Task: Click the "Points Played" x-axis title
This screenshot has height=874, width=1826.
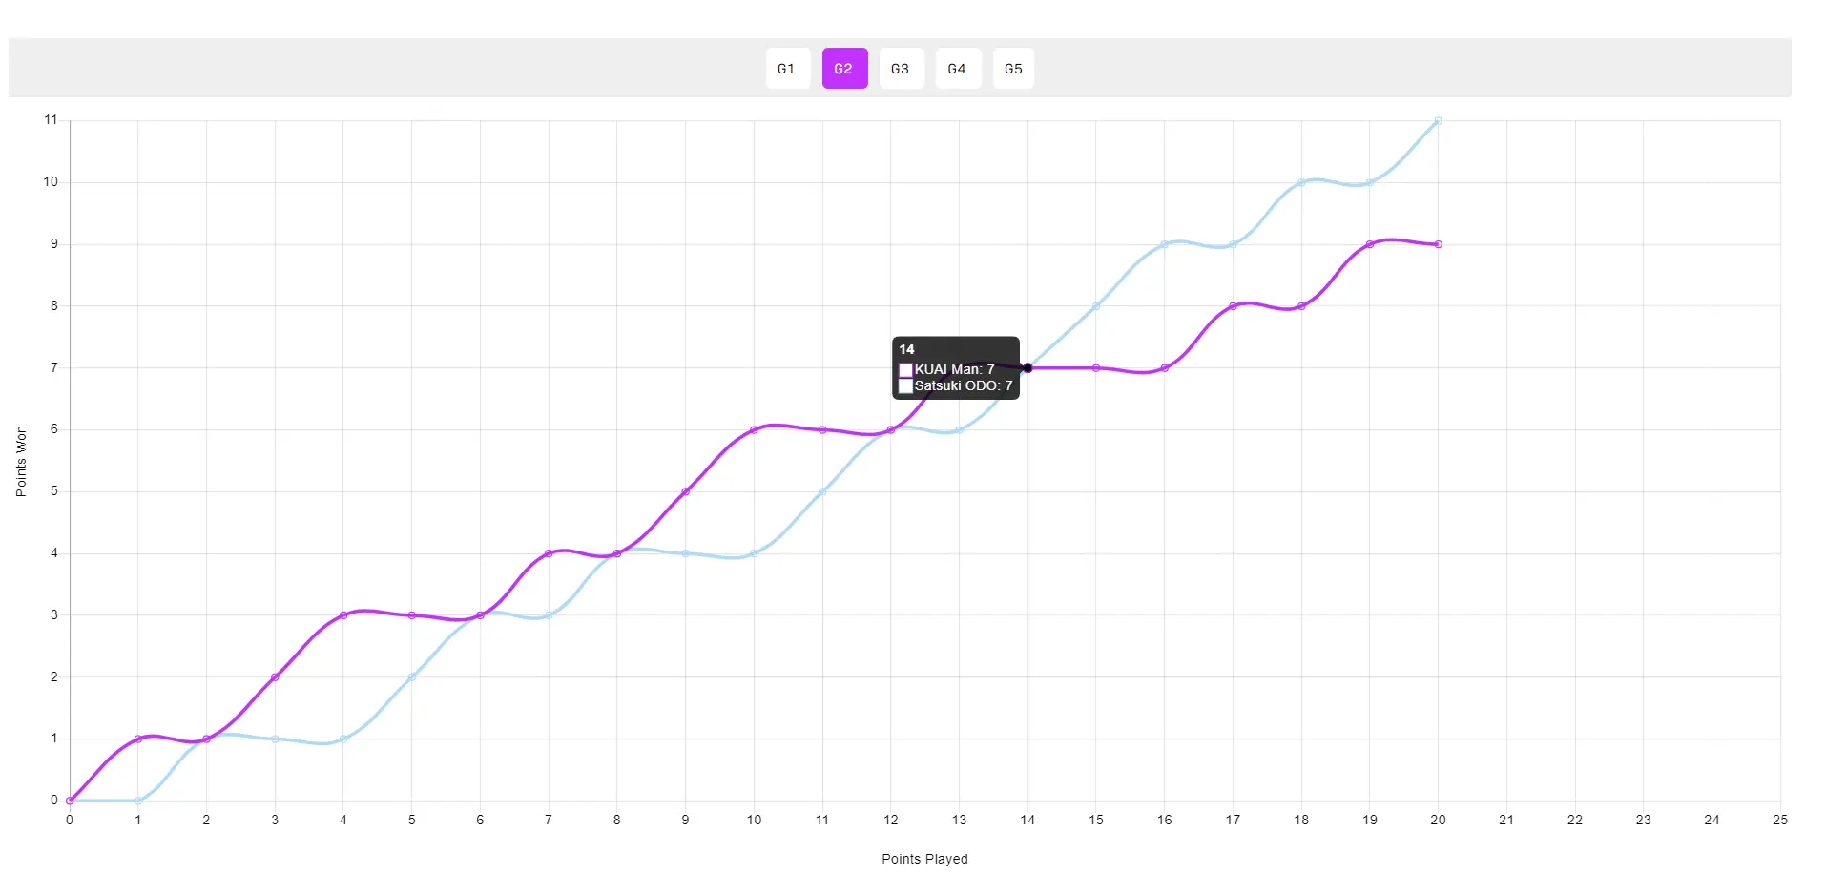Action: [x=924, y=859]
